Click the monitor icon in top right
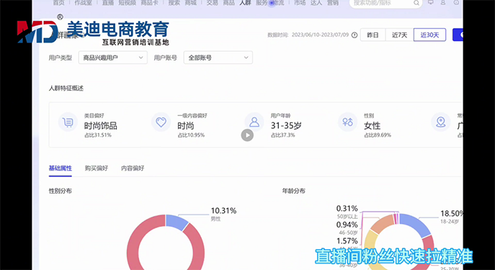This screenshot has width=495, height=270. point(431,3)
